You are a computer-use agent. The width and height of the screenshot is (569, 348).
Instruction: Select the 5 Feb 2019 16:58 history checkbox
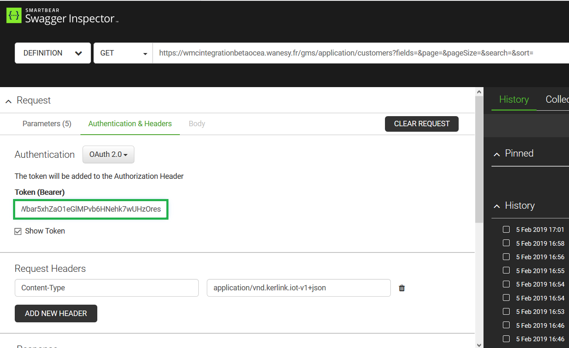pyautogui.click(x=506, y=243)
